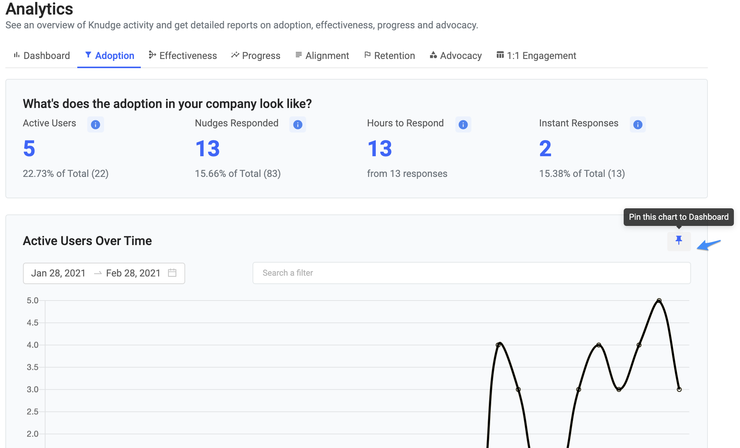This screenshot has height=448, width=740.
Task: Click the Hours to Respond info icon
Action: tap(463, 124)
